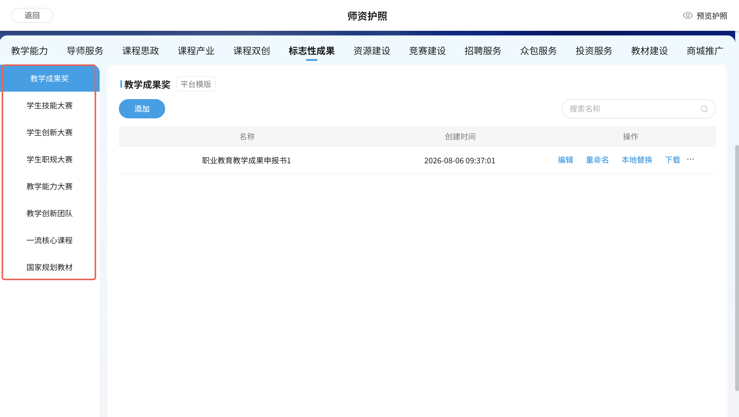Select the 标志性成果 tab
The width and height of the screenshot is (739, 417).
[x=311, y=51]
